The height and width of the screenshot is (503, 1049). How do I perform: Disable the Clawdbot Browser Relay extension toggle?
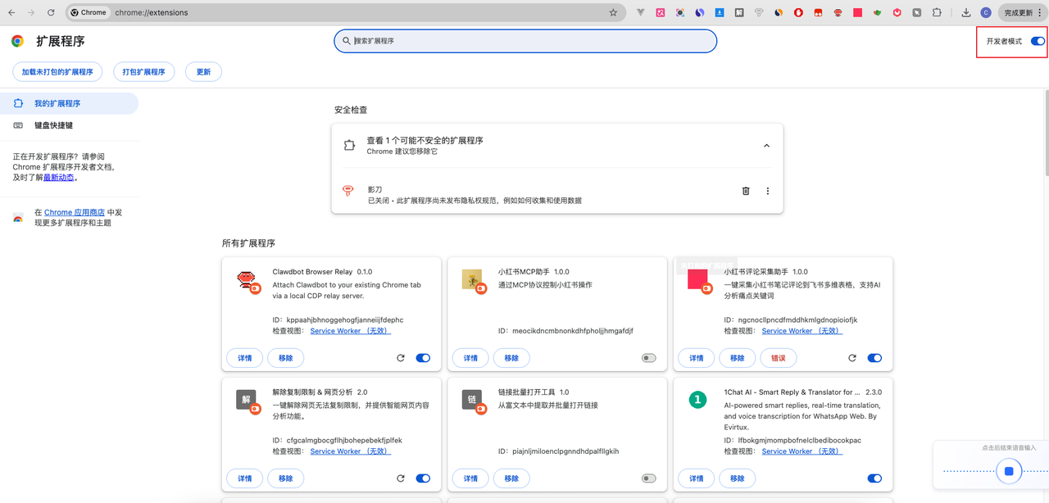pos(423,358)
